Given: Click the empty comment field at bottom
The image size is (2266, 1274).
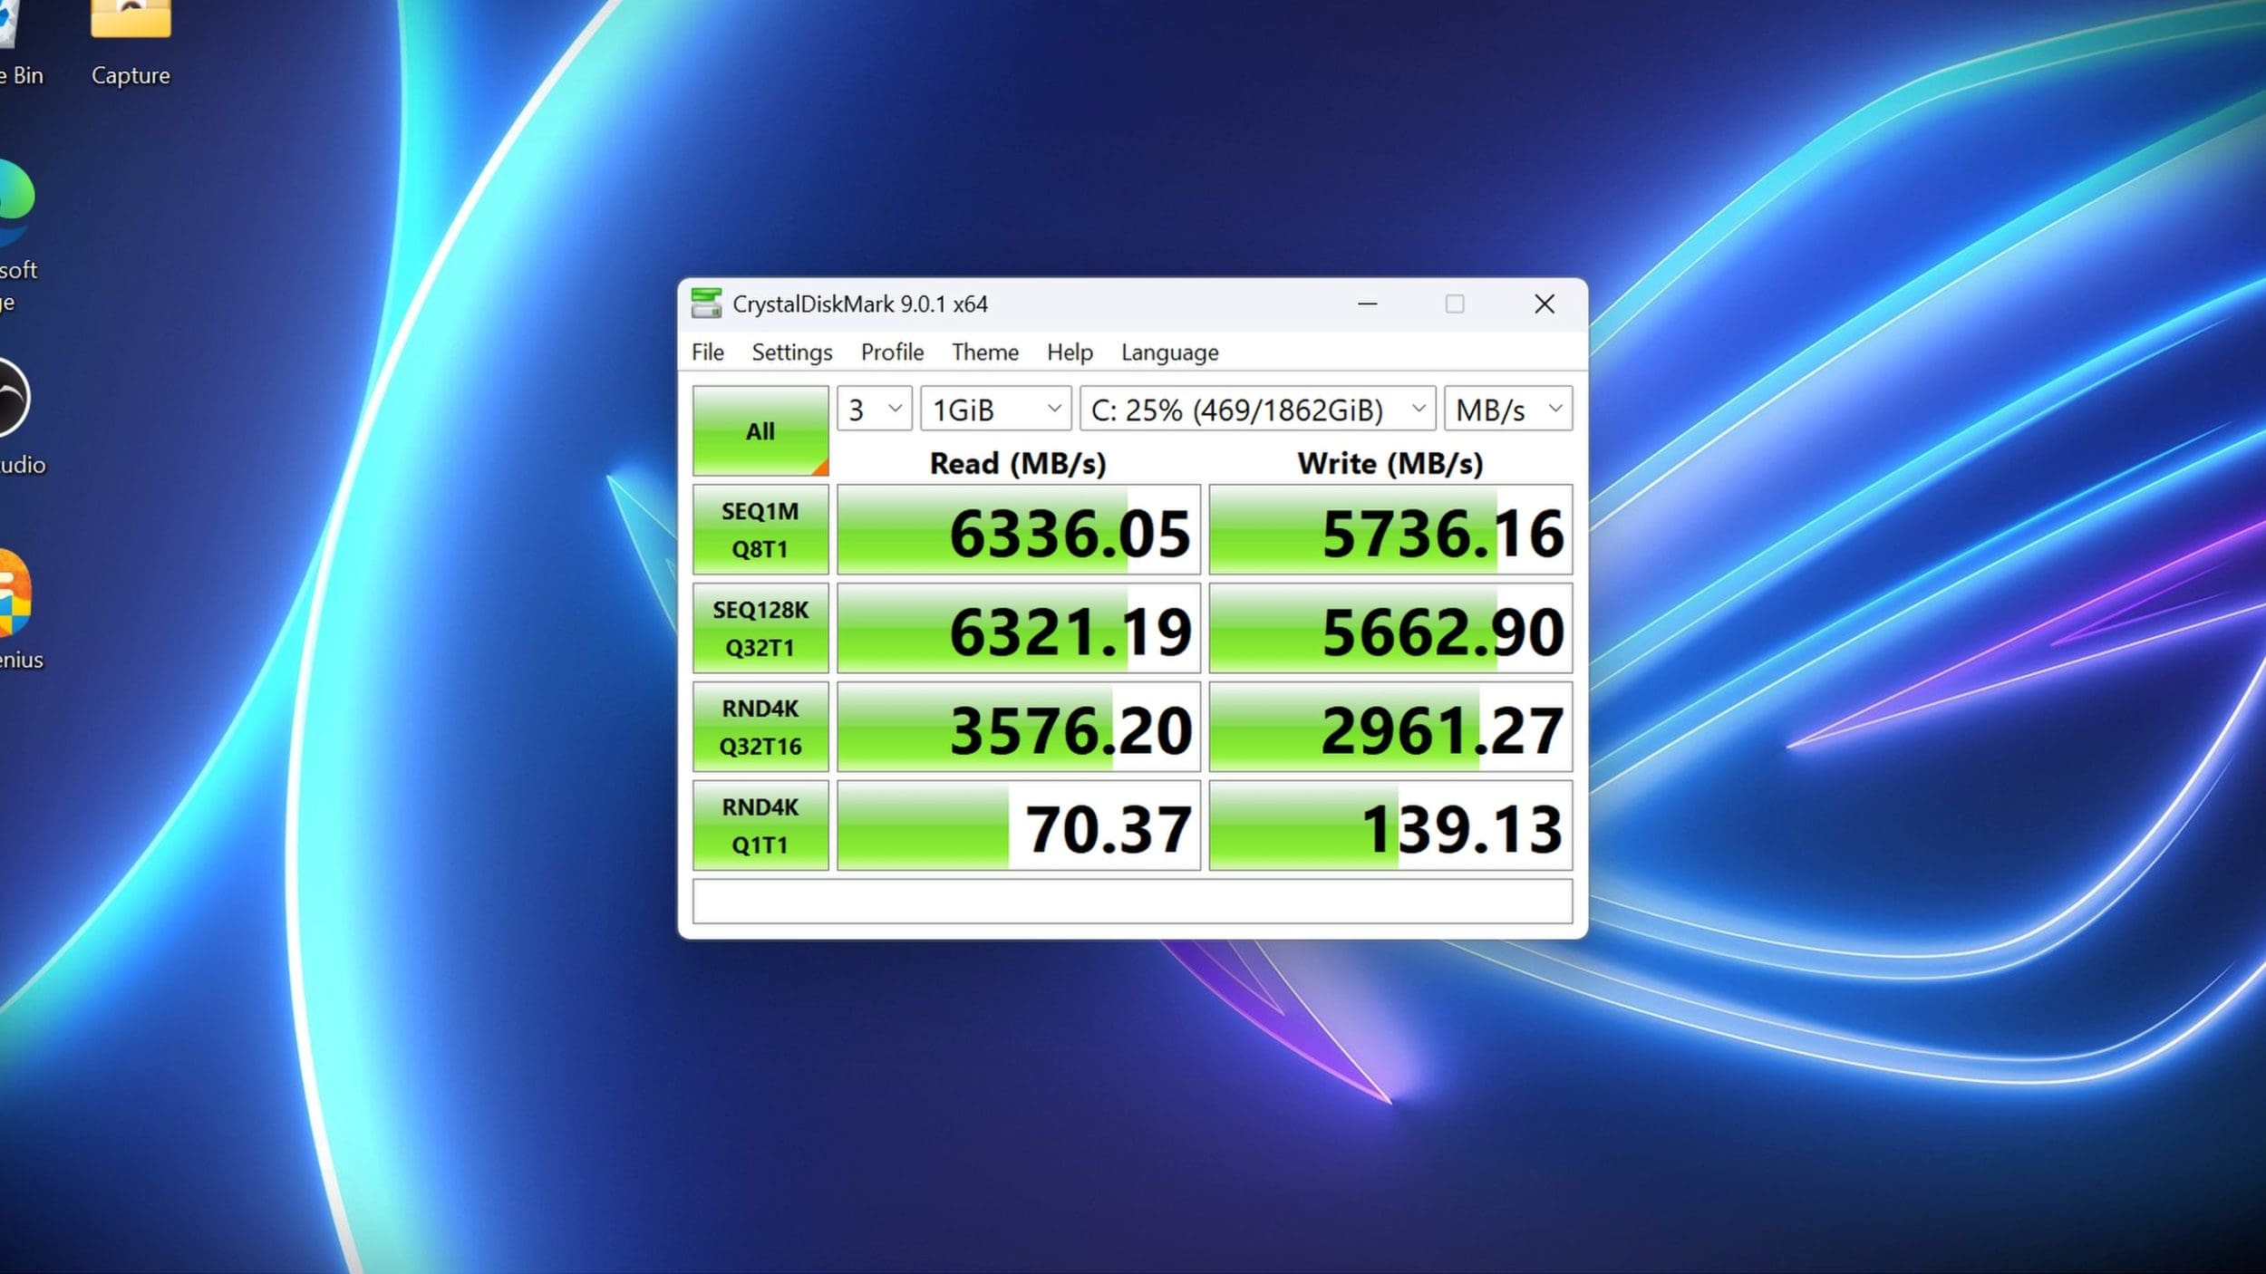Looking at the screenshot, I should [x=1131, y=902].
